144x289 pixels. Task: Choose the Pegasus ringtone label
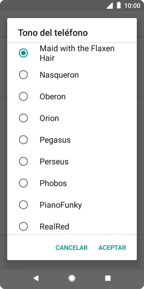tap(55, 140)
